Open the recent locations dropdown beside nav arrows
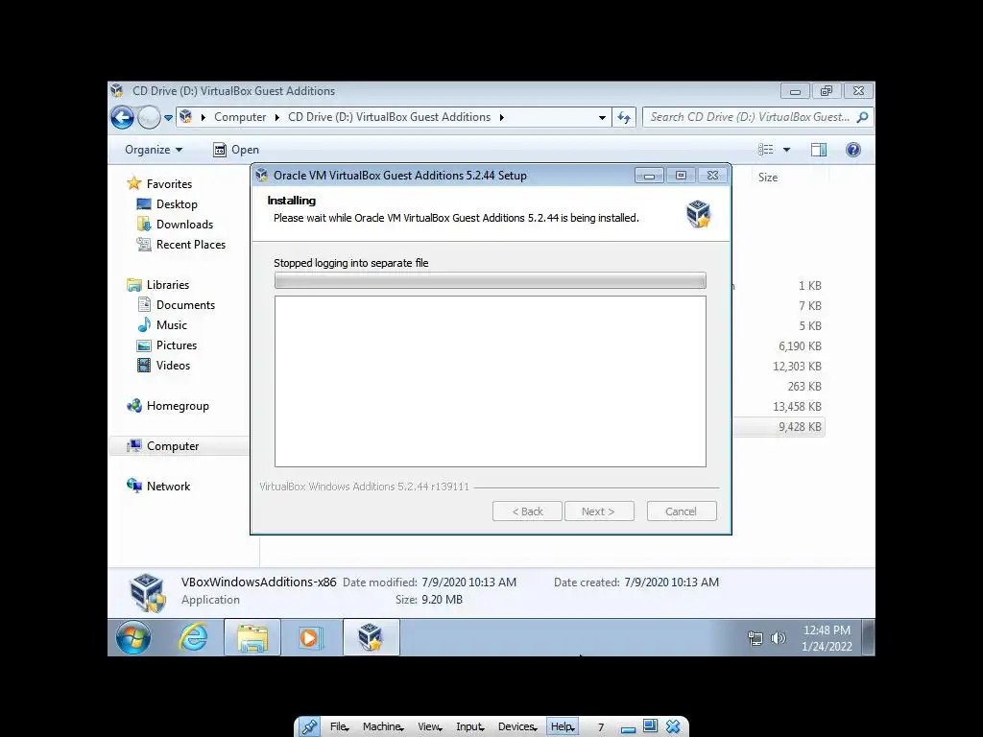 (168, 117)
